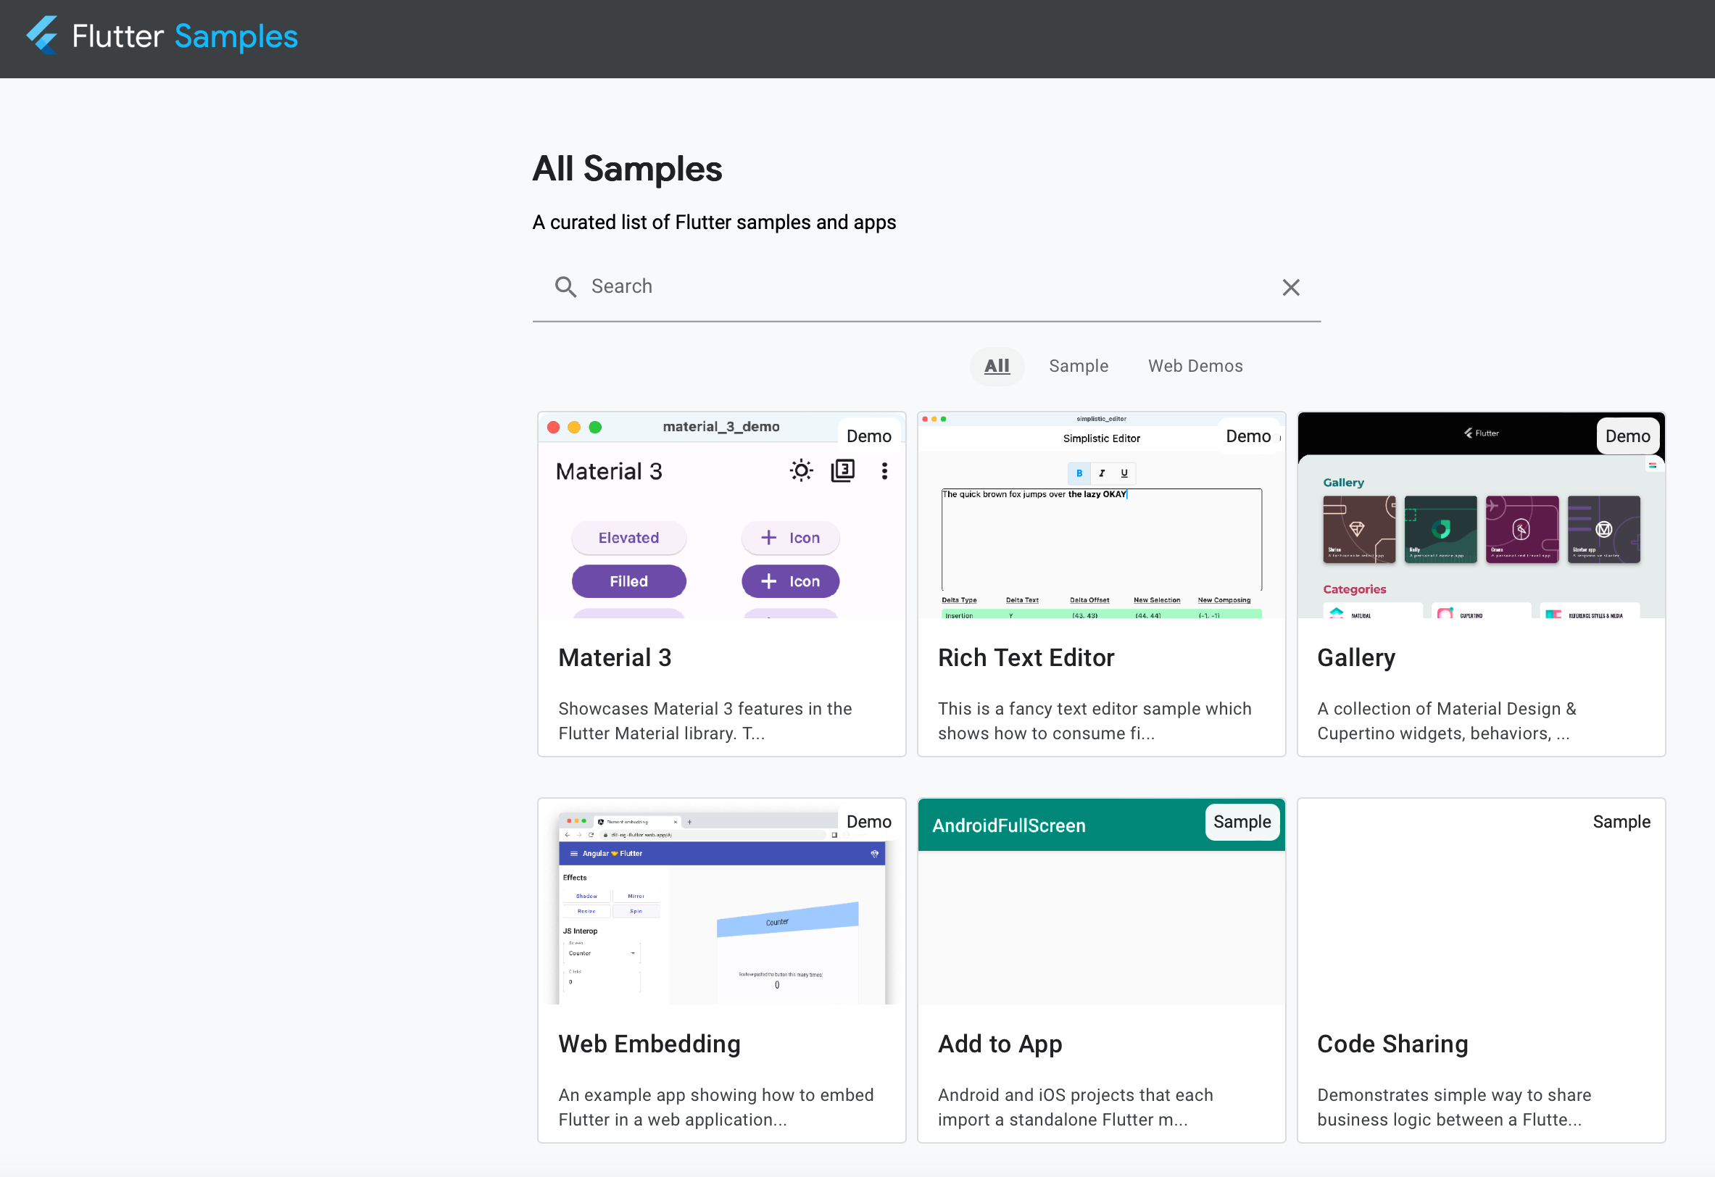Open the Flutter Samples home title
The image size is (1715, 1177).
(x=185, y=36)
